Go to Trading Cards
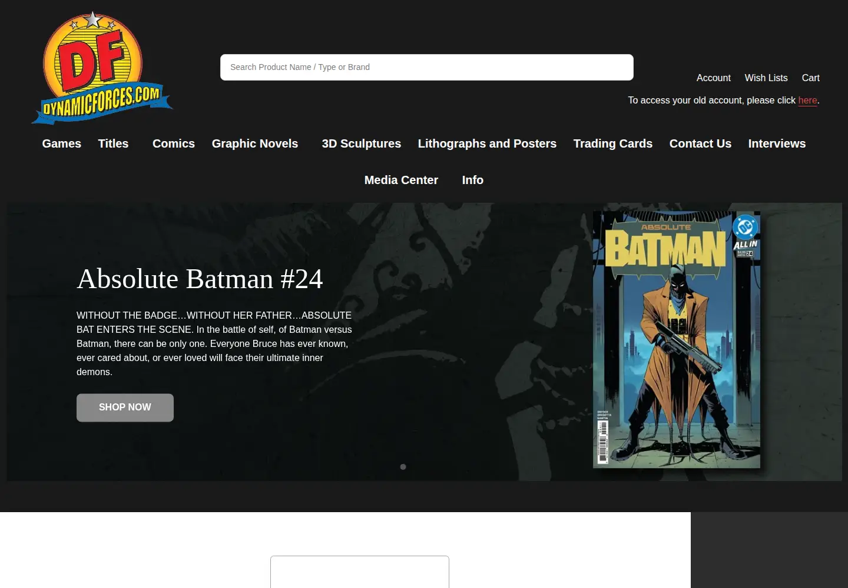Screen dimensions: 848x588 [x=613, y=143]
